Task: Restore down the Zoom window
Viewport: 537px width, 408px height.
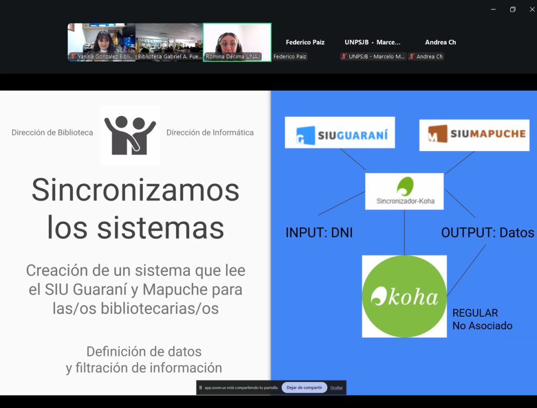Action: pos(513,9)
